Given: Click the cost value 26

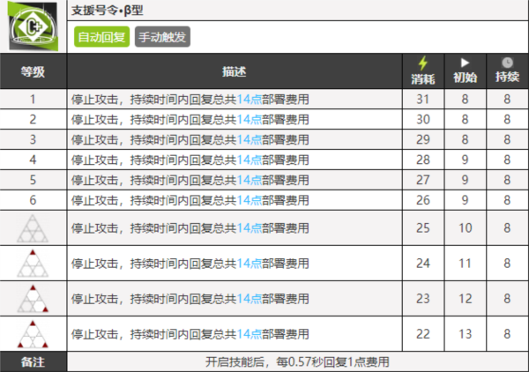Looking at the screenshot, I should 423,200.
